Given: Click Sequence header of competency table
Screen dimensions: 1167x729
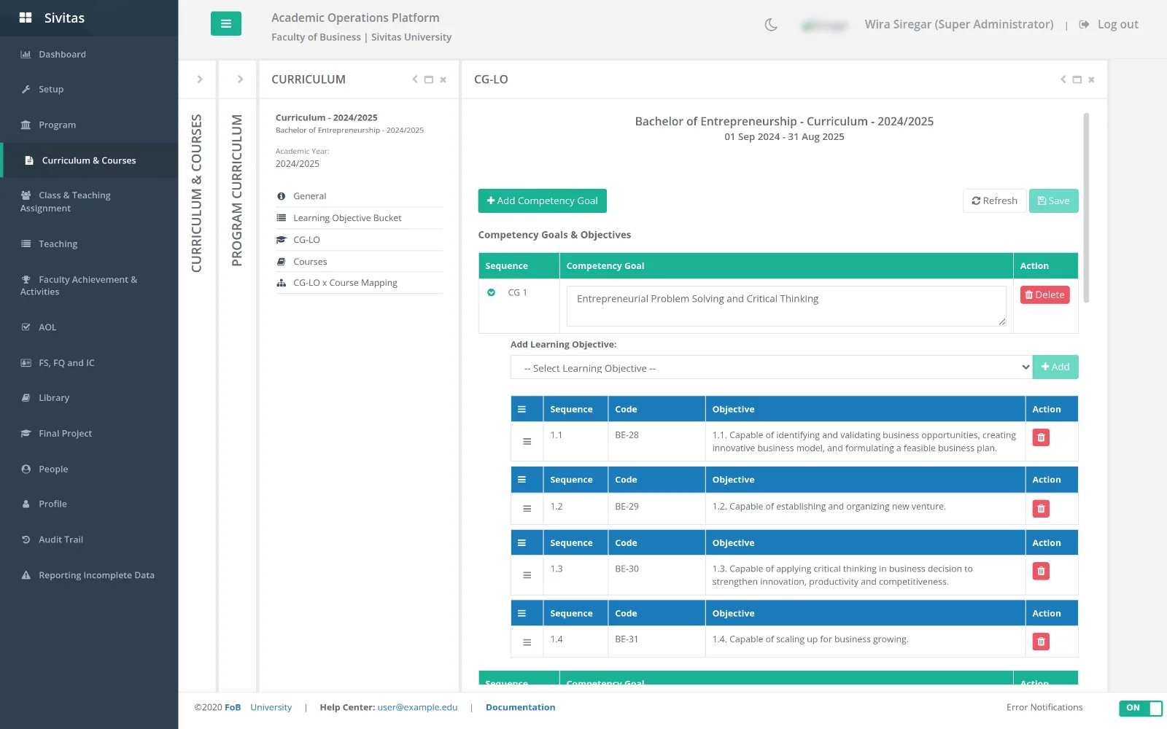Looking at the screenshot, I should pos(519,265).
